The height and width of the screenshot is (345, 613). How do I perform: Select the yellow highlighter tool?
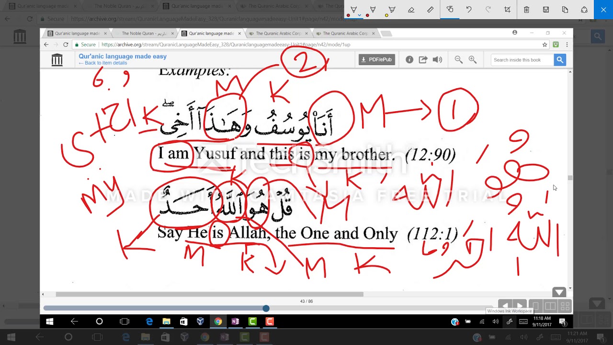(x=392, y=10)
